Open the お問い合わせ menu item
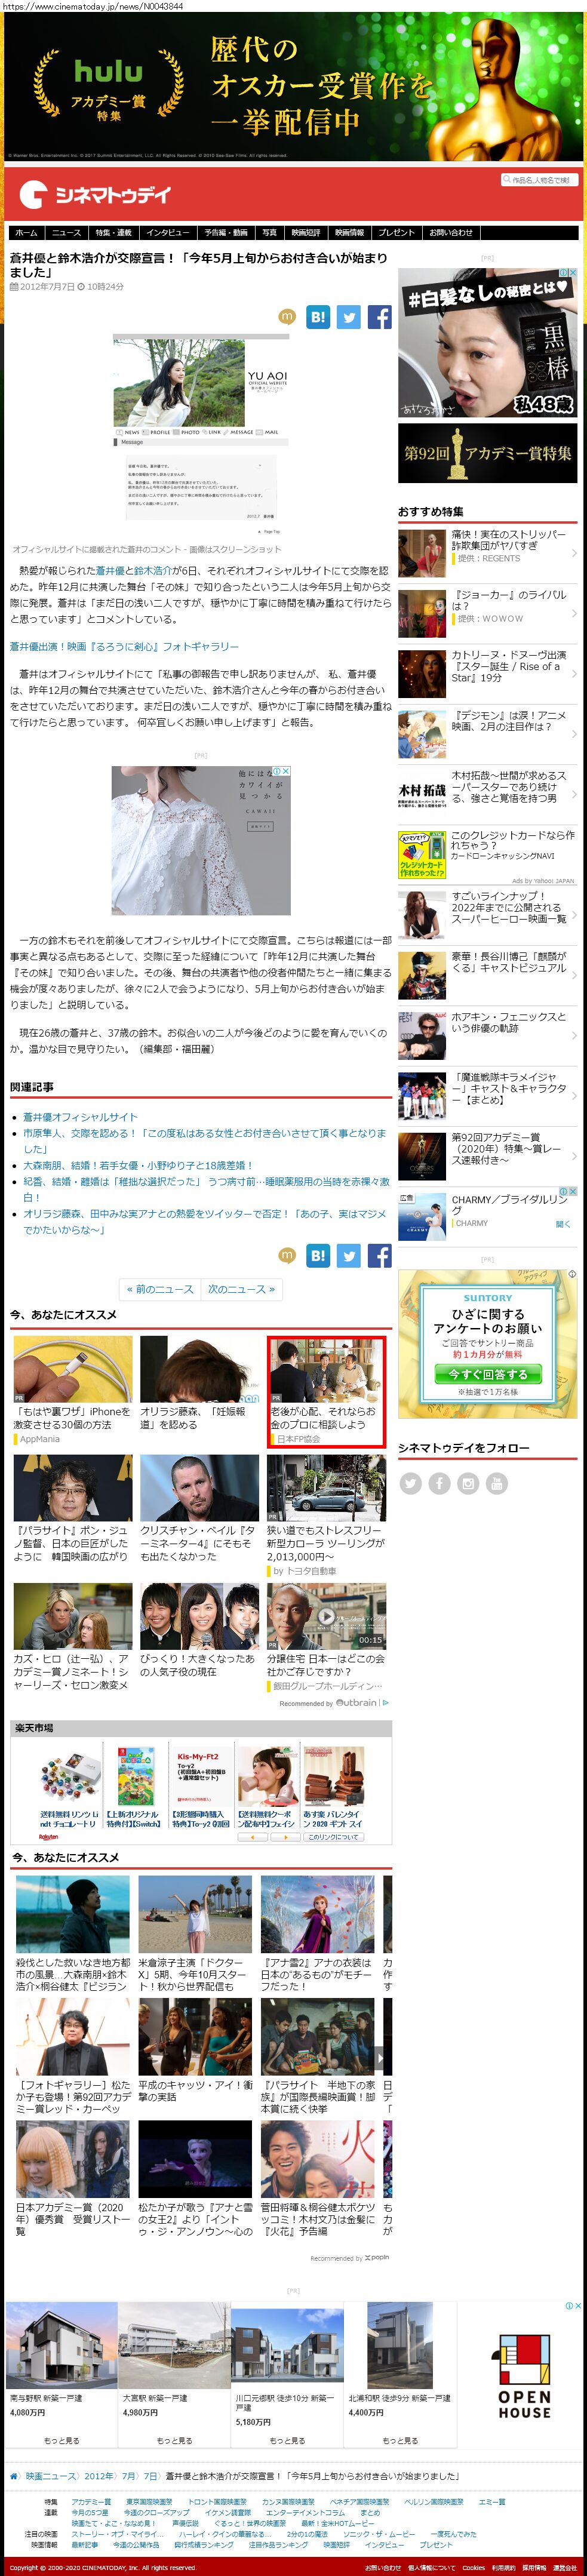The width and height of the screenshot is (587, 2576). (451, 232)
